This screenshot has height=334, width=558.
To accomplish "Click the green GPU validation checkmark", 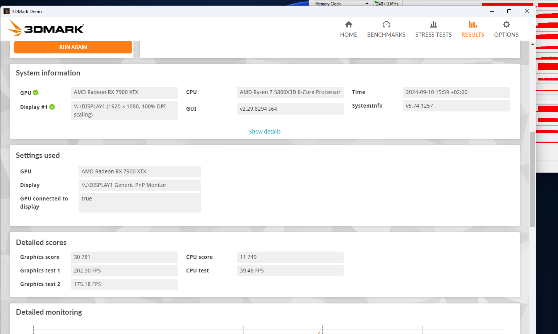I will pyautogui.click(x=36, y=92).
